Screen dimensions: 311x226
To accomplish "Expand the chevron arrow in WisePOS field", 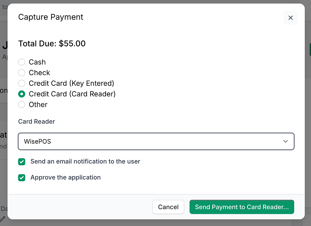I will coord(285,141).
